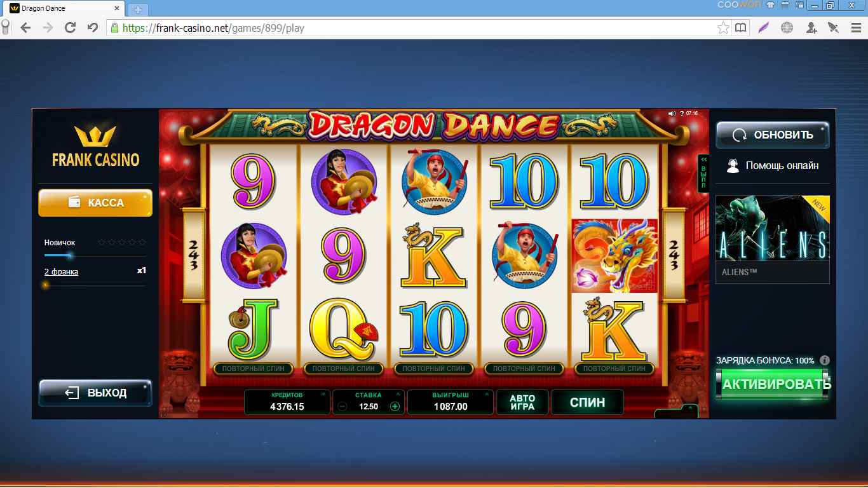868x488 pixels.
Task: Open the 2 франка link
Action: (x=61, y=272)
